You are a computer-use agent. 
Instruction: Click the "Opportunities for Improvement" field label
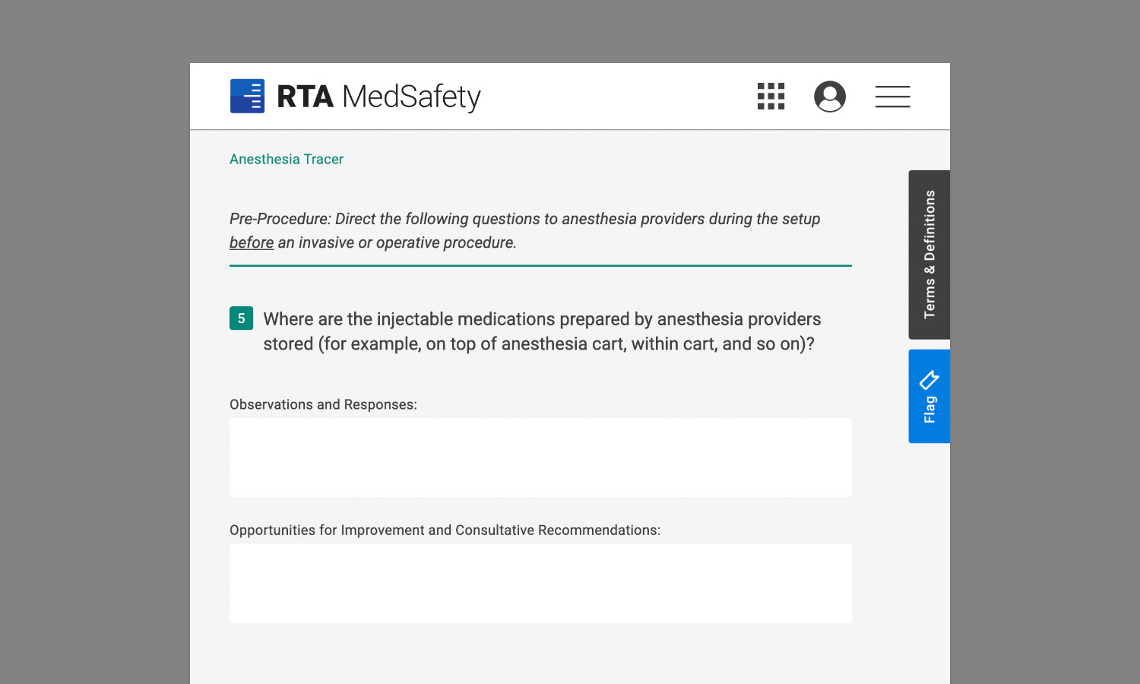tap(445, 530)
